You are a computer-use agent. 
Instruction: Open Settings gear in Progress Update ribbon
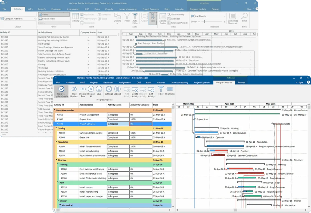(109, 91)
